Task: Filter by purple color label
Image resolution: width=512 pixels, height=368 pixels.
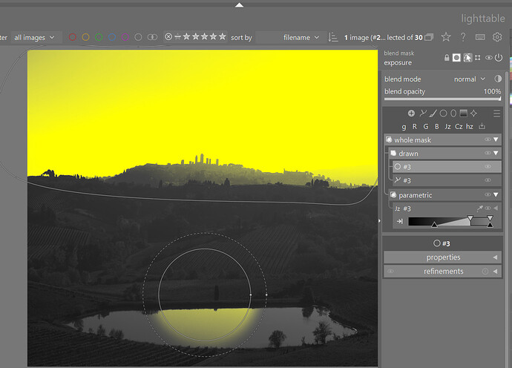Action: (x=125, y=37)
